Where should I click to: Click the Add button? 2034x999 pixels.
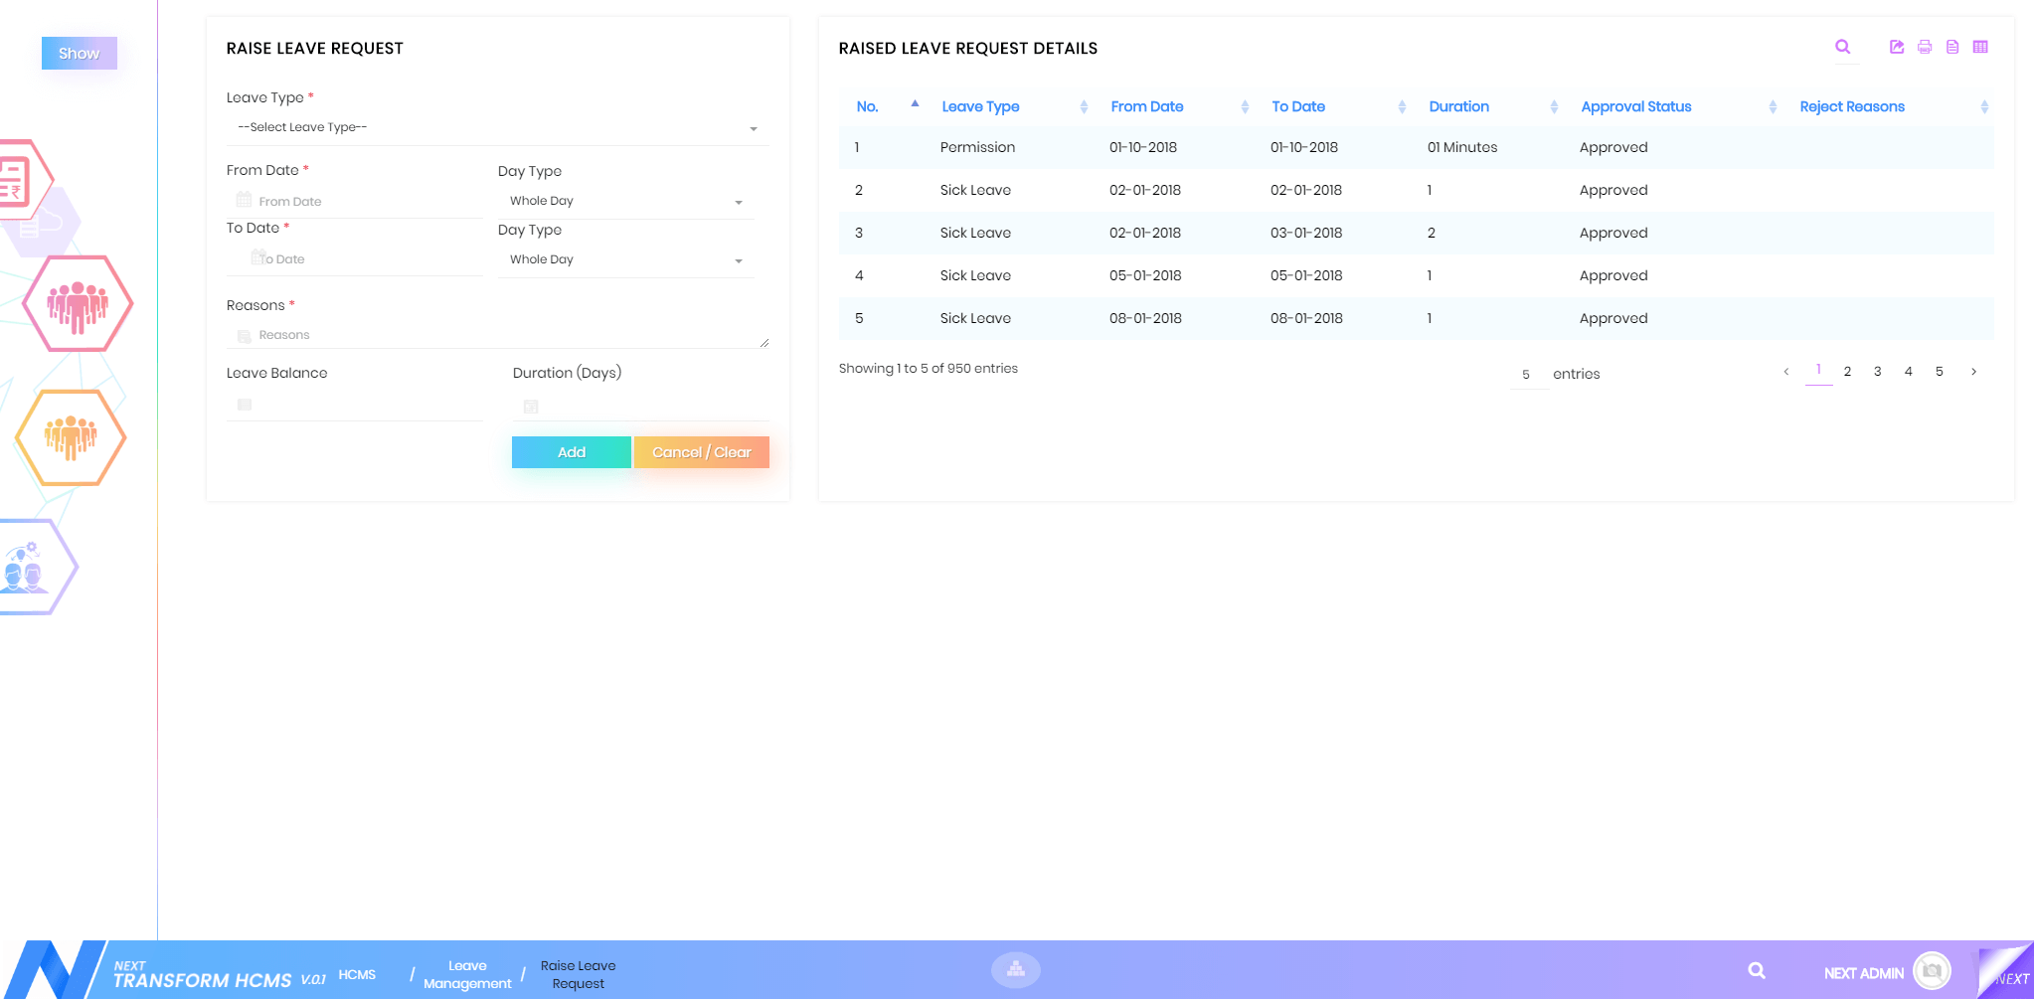click(x=571, y=452)
